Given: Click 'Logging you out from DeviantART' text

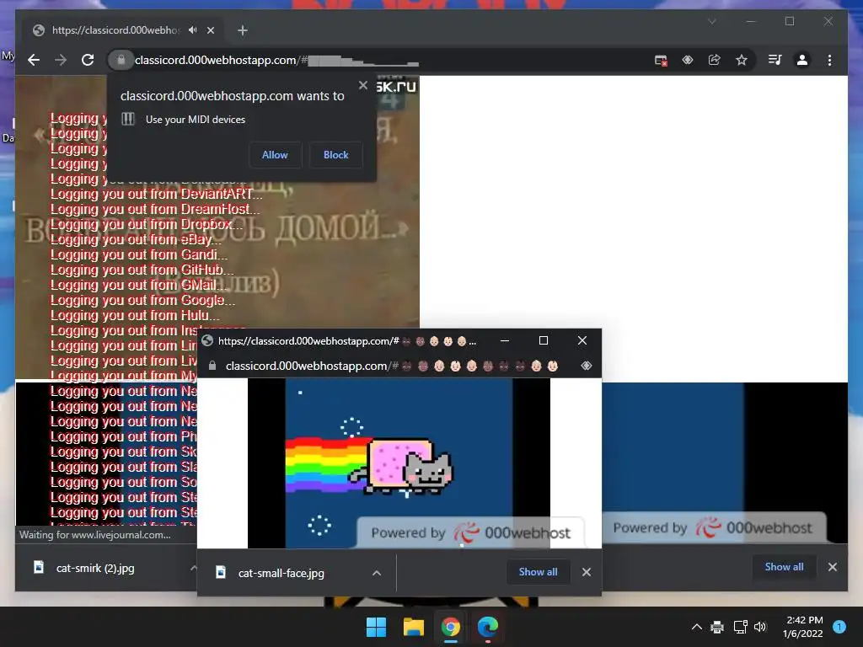Looking at the screenshot, I should click(156, 195).
